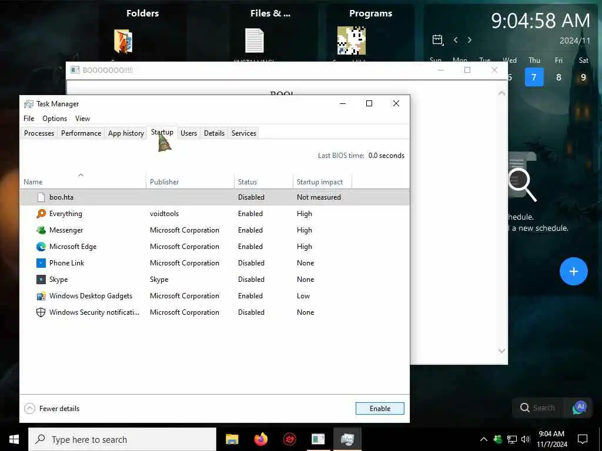Open the View menu

(x=82, y=119)
